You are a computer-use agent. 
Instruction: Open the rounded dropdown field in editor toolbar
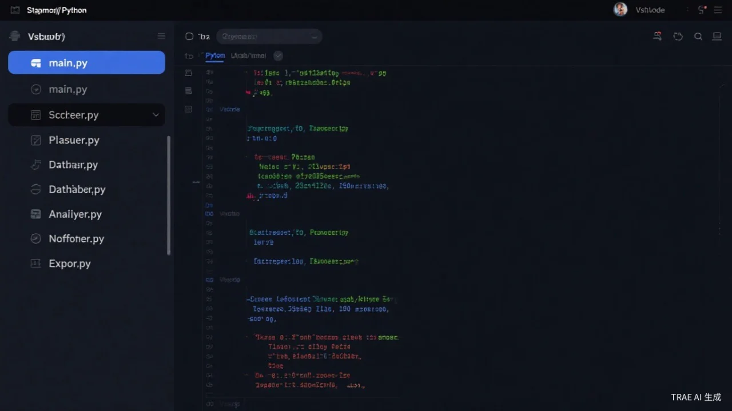(x=269, y=37)
